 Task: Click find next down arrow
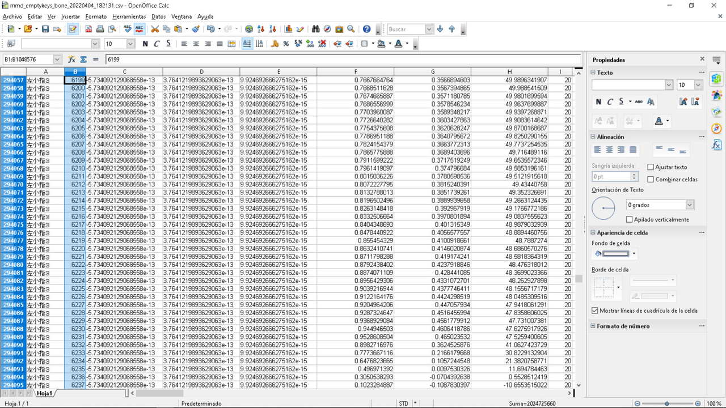point(440,29)
